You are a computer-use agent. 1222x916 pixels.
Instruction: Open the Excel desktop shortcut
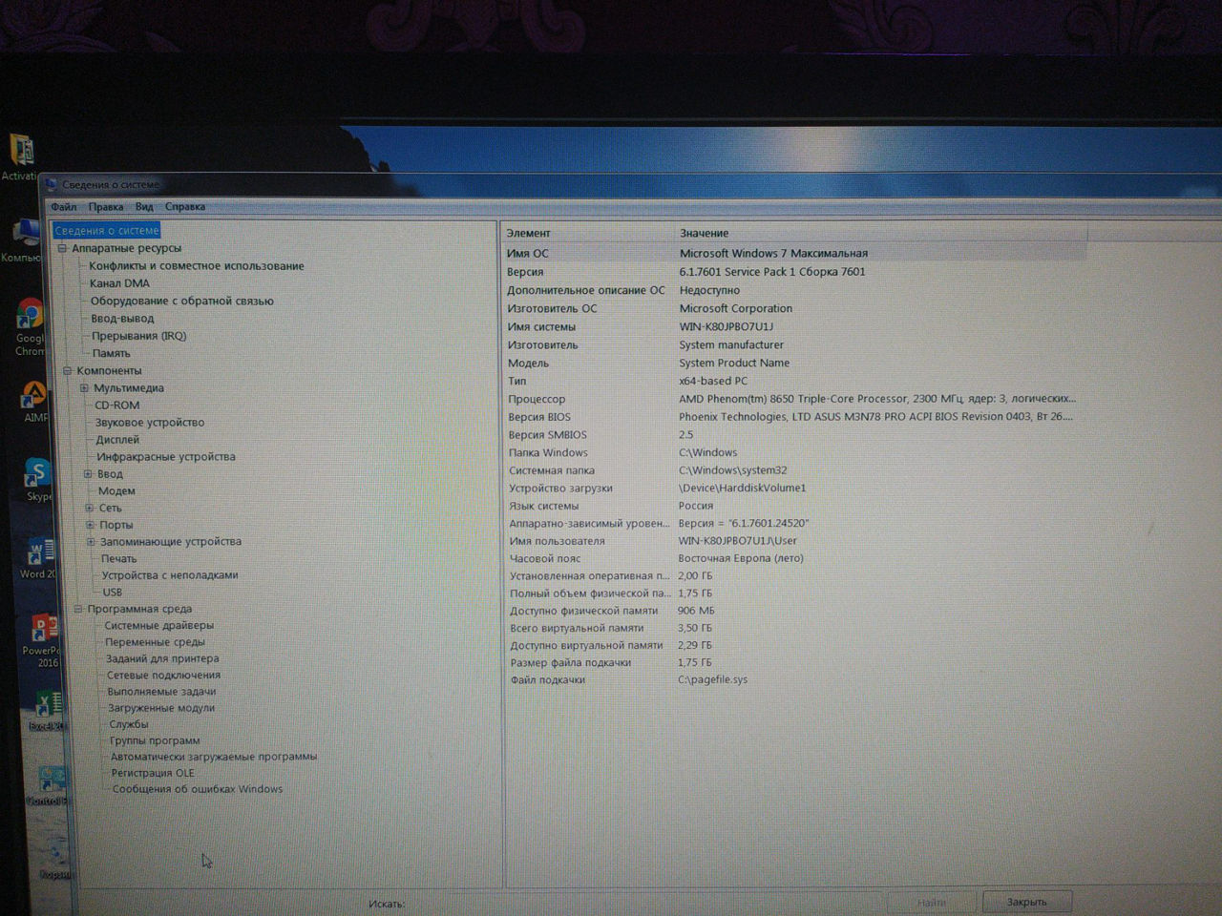(x=47, y=712)
